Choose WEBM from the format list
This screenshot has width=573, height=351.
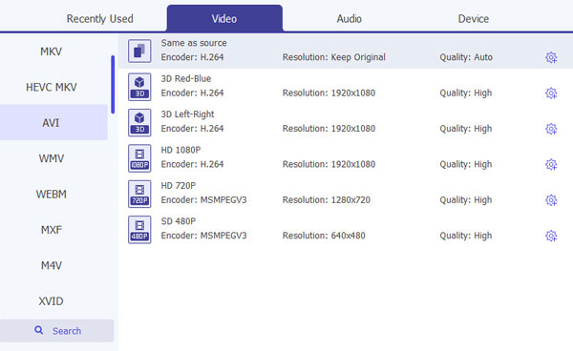[52, 195]
